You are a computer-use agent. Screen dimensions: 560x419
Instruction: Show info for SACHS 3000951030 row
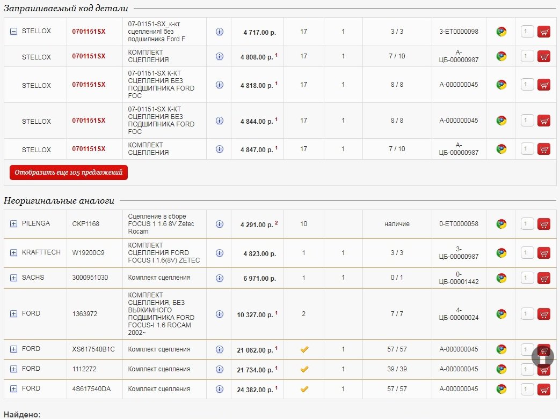tap(220, 278)
